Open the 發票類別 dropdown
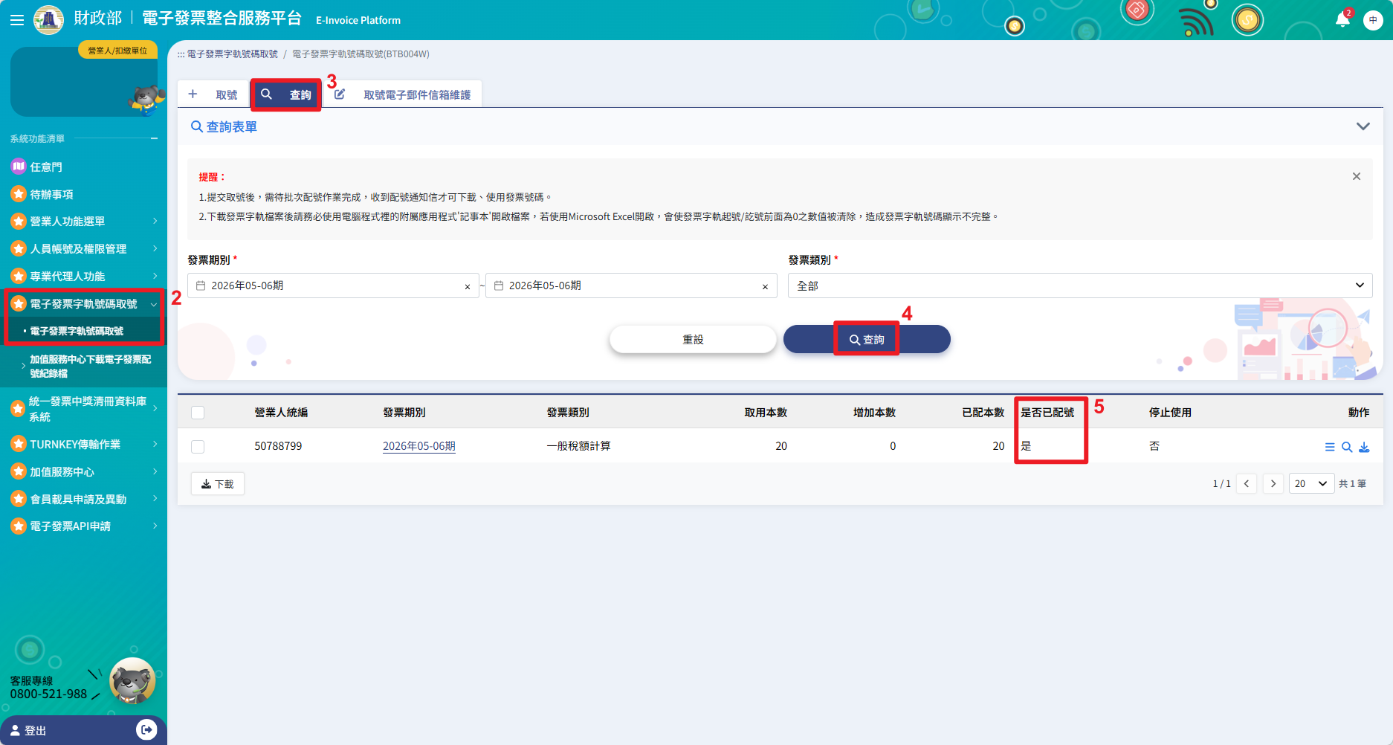 (x=1080, y=286)
